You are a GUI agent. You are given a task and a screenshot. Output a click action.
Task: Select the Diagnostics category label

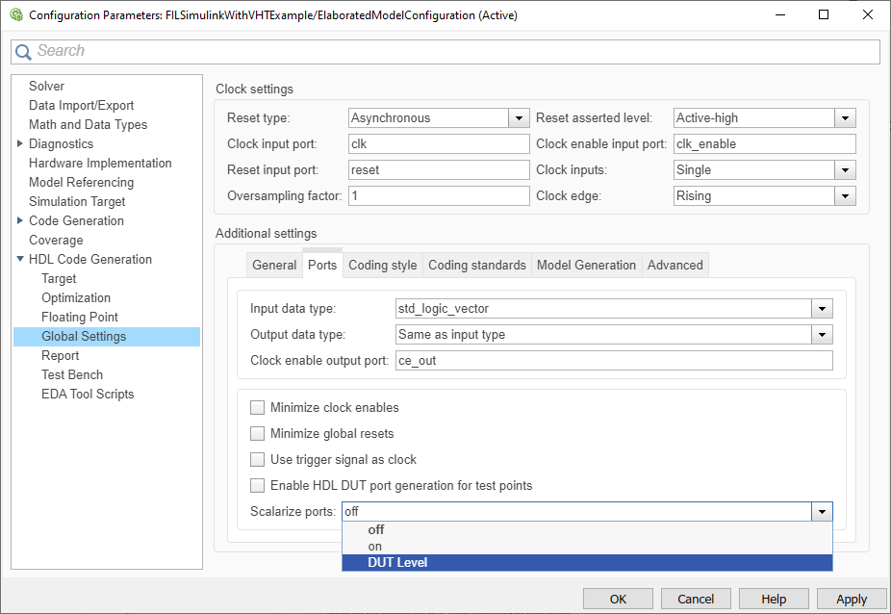click(61, 143)
